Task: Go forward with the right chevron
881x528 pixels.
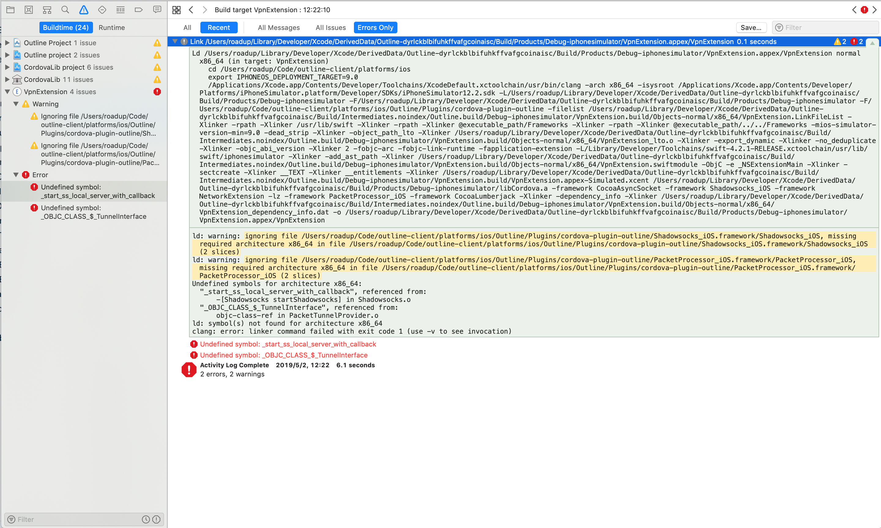Action: click(205, 10)
